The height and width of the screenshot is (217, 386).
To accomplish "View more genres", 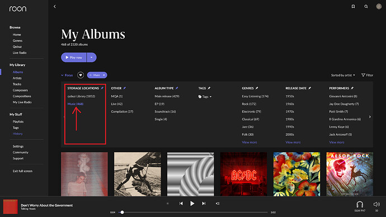I will 250,142.
